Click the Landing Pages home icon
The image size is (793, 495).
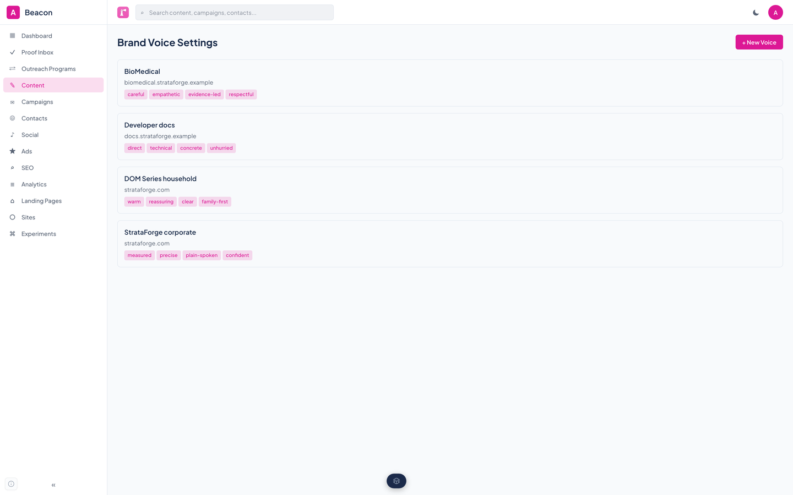click(x=12, y=201)
